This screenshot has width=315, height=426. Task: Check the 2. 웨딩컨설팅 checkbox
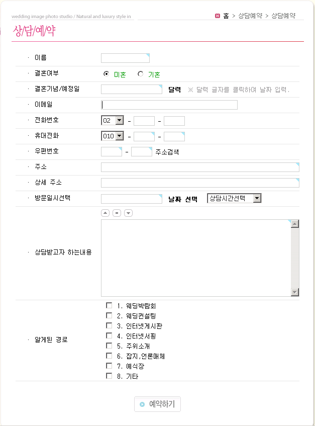(109, 315)
